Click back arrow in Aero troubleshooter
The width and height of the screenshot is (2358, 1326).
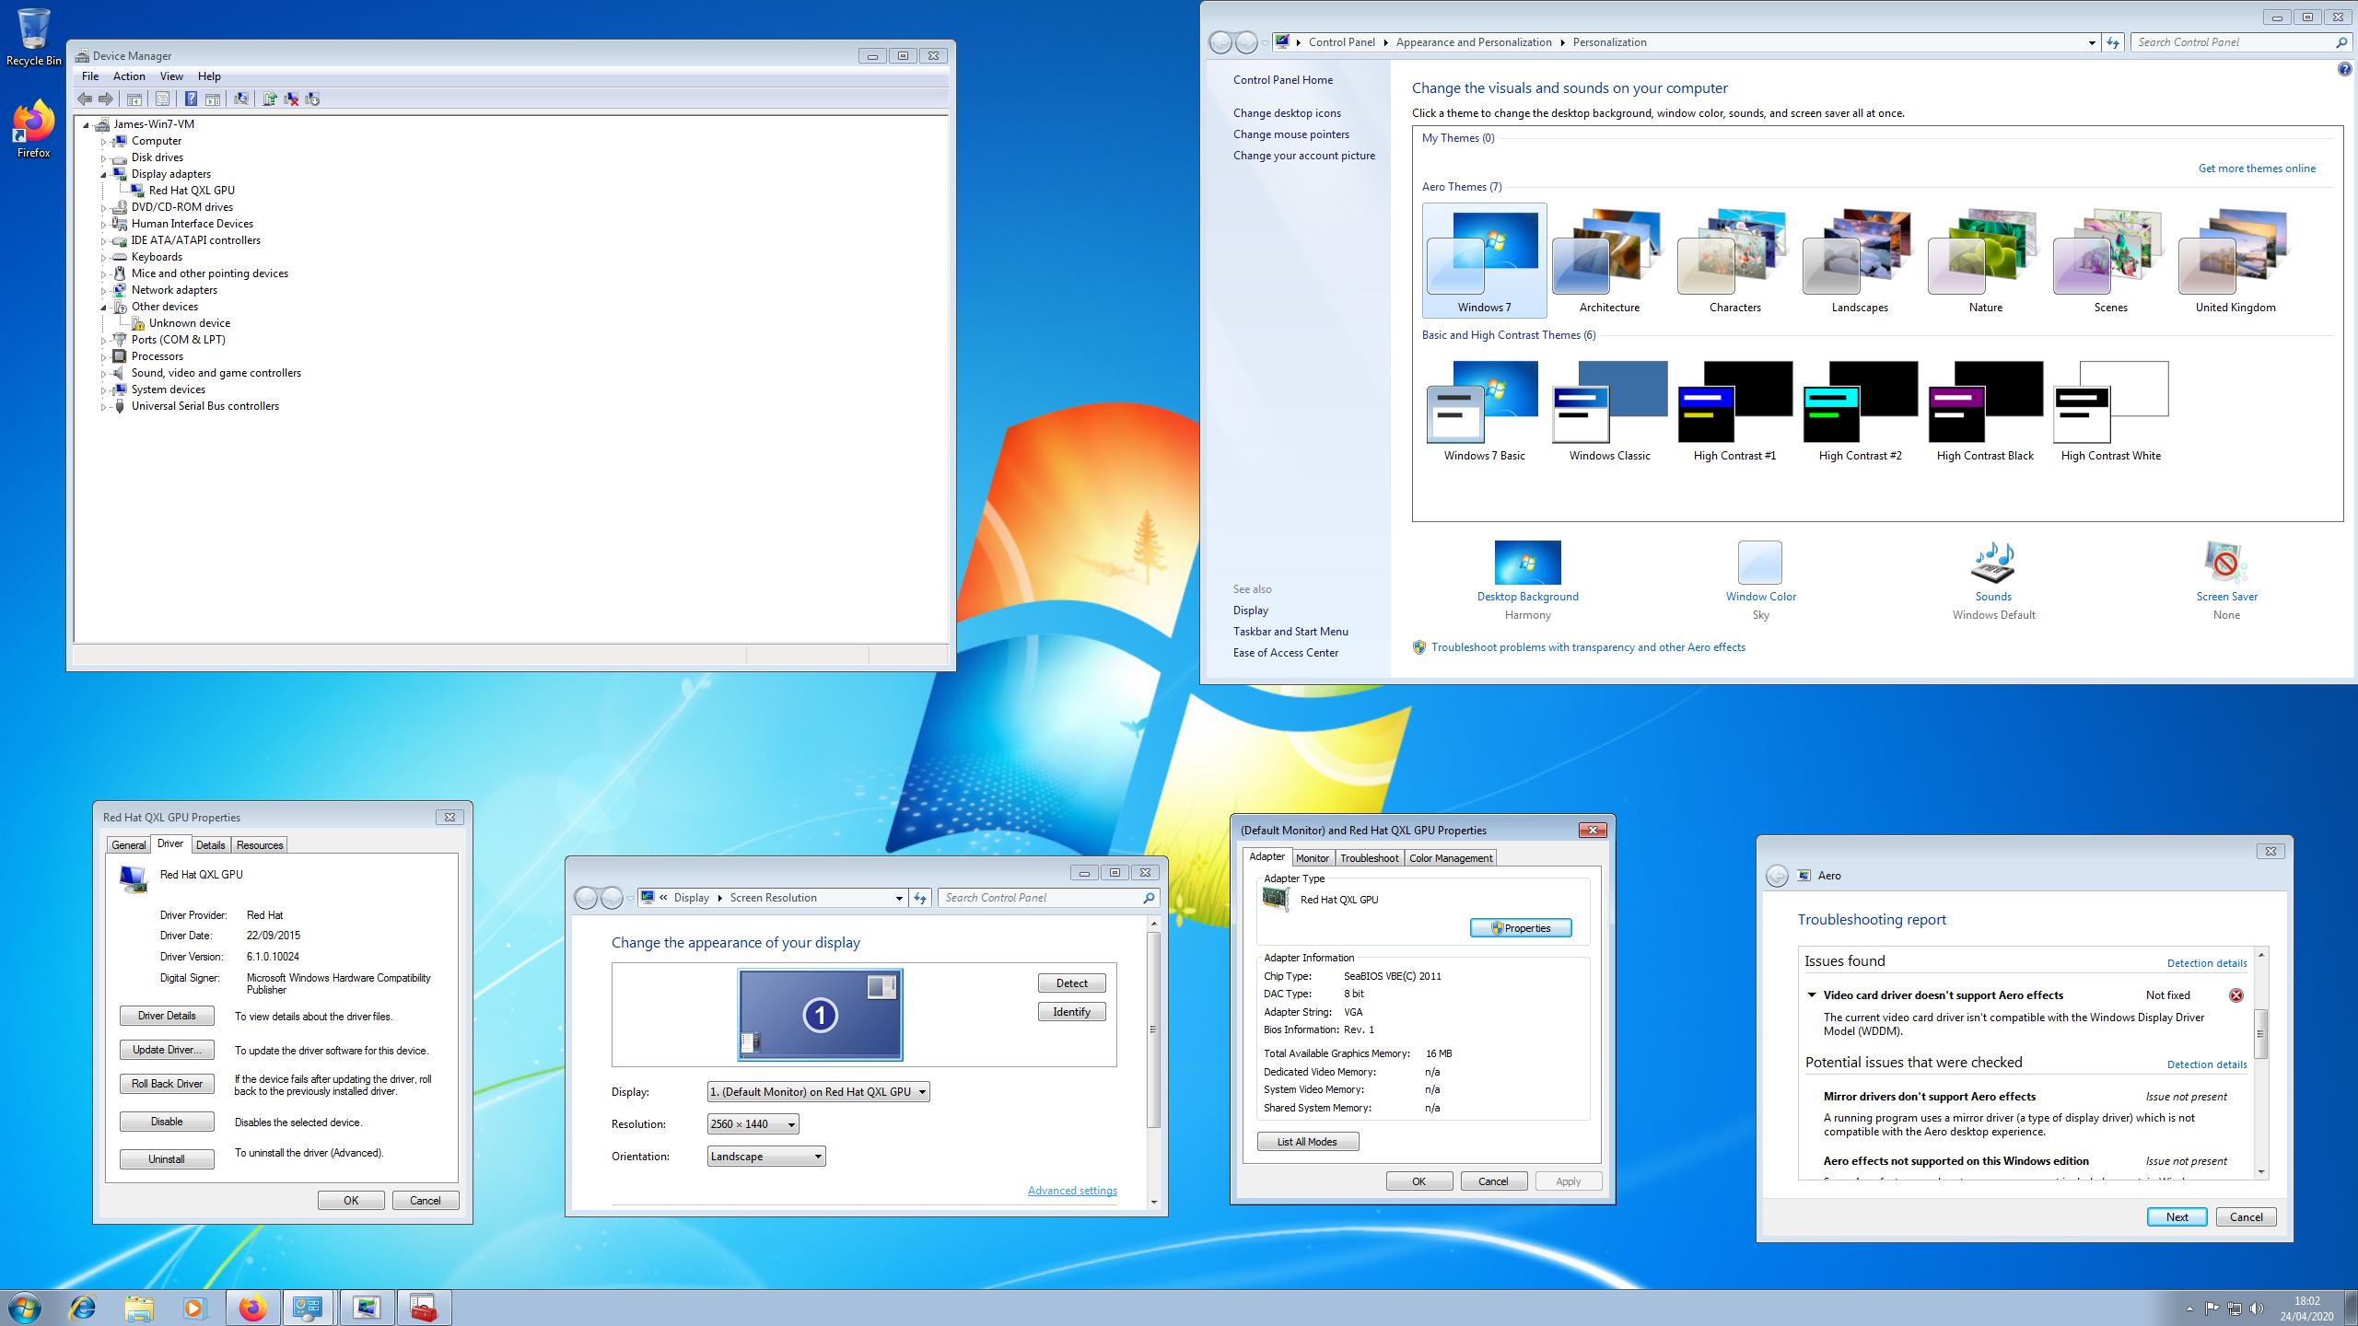pos(1777,876)
